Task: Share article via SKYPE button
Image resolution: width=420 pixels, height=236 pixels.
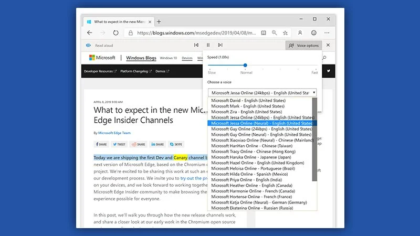Action: (x=176, y=144)
